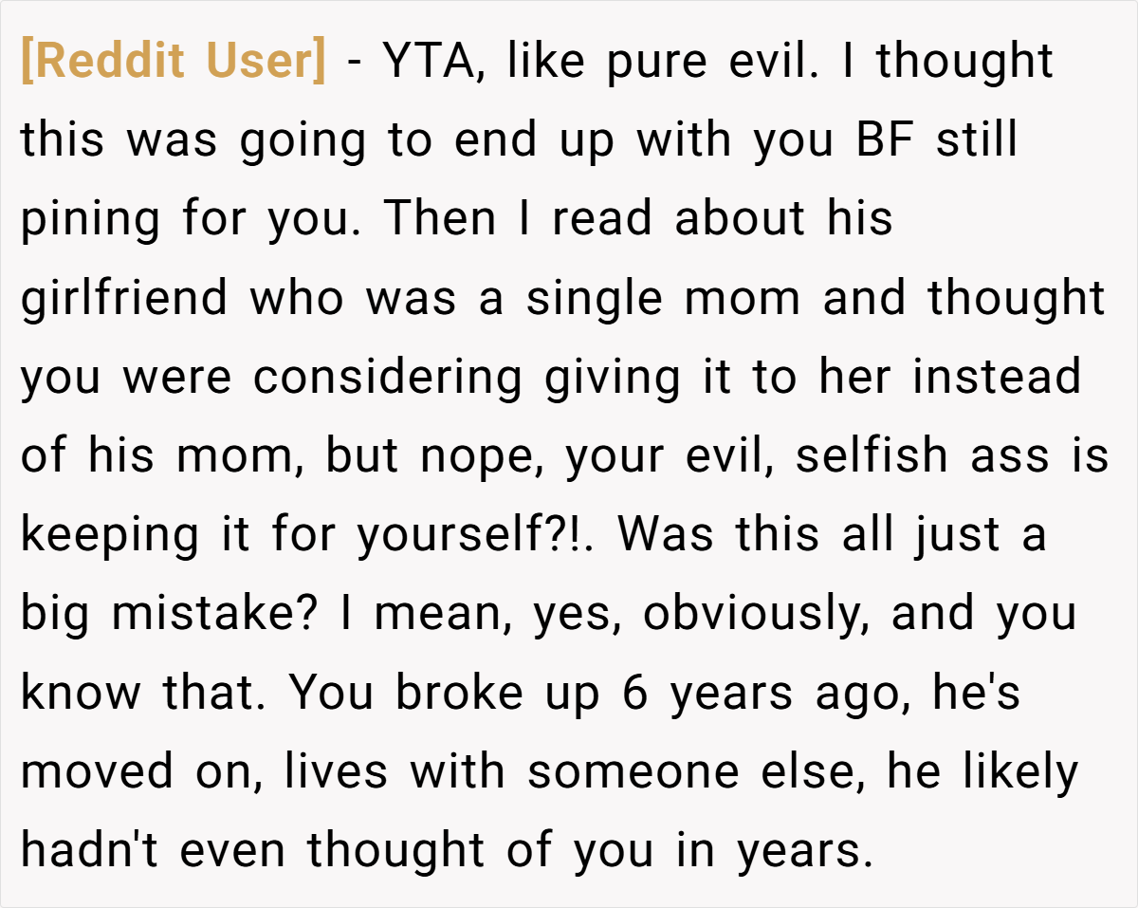Click the phrase "single mom"
The image size is (1138, 908).
(x=663, y=298)
